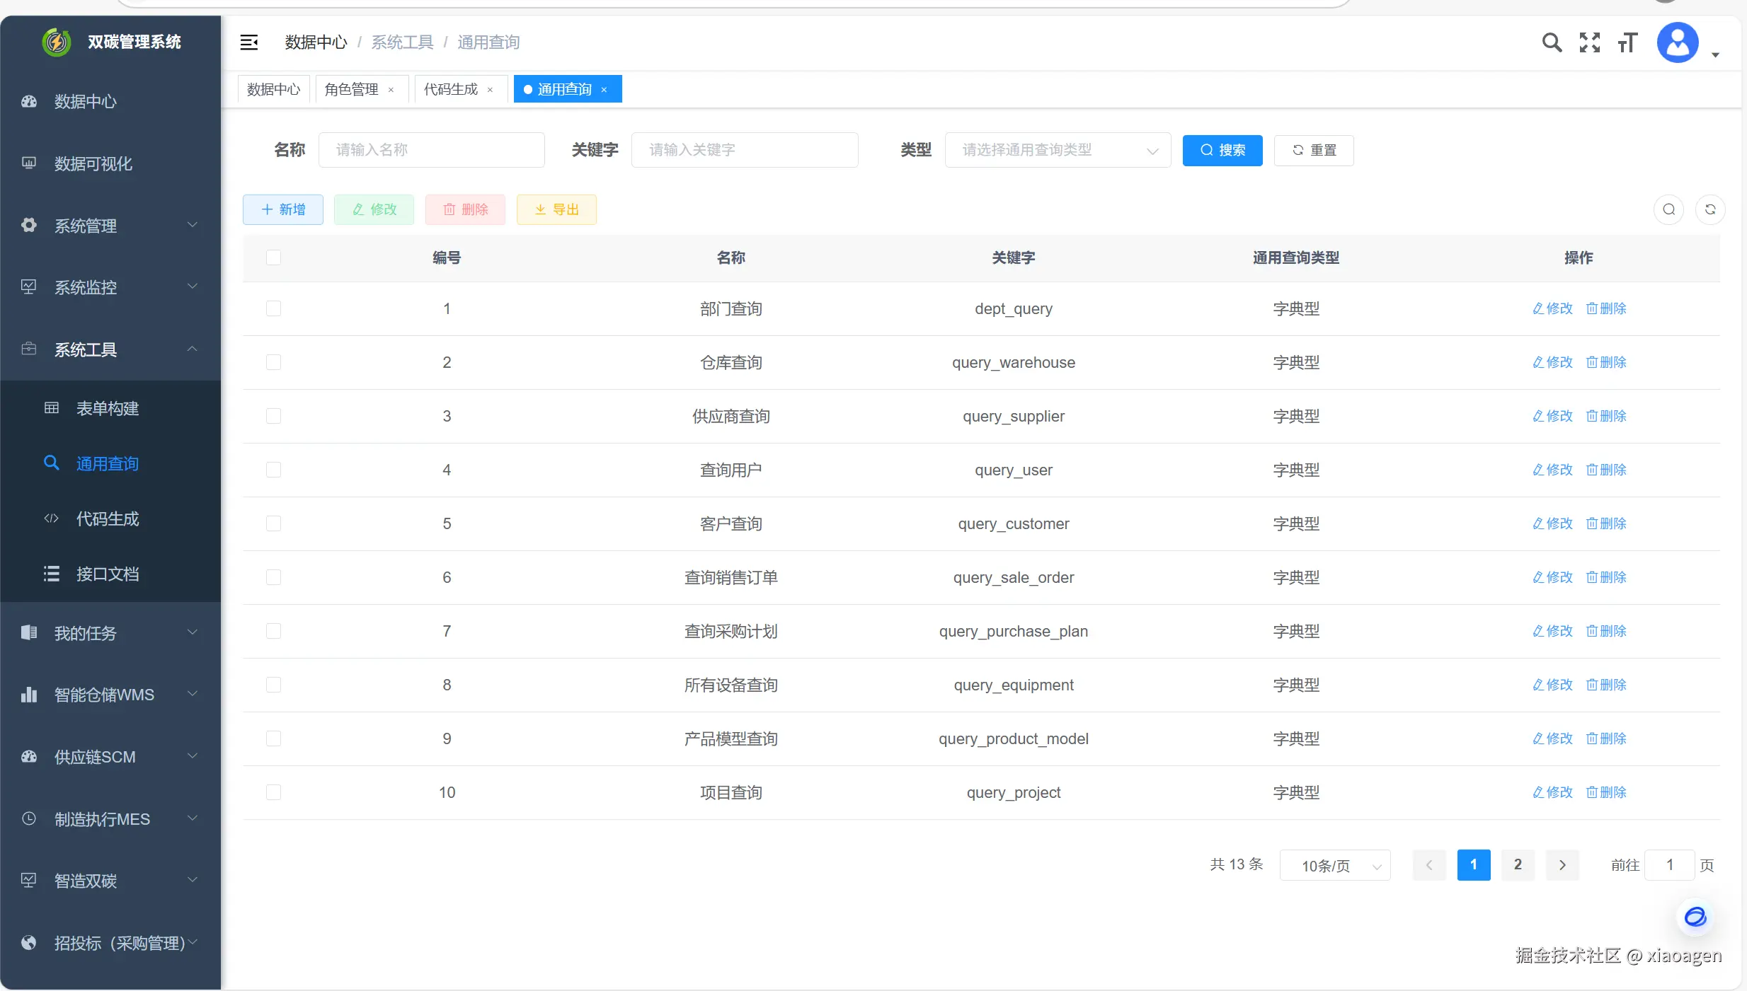Click 修改 link for 仓库查询 row
1747x991 pixels.
click(1552, 362)
